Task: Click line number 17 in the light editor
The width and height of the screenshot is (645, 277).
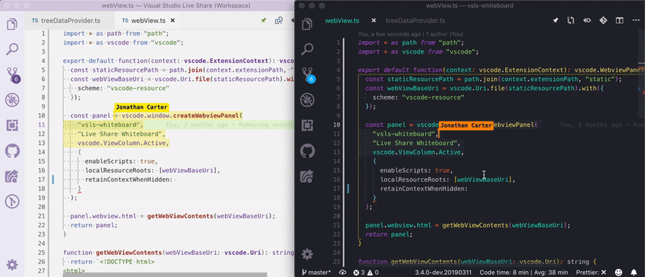Action: (41, 180)
